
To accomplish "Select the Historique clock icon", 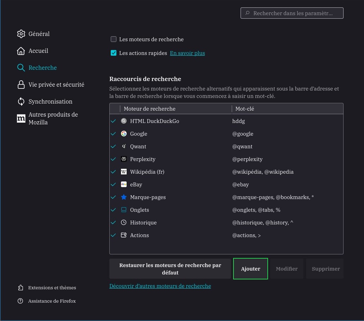I will (124, 222).
